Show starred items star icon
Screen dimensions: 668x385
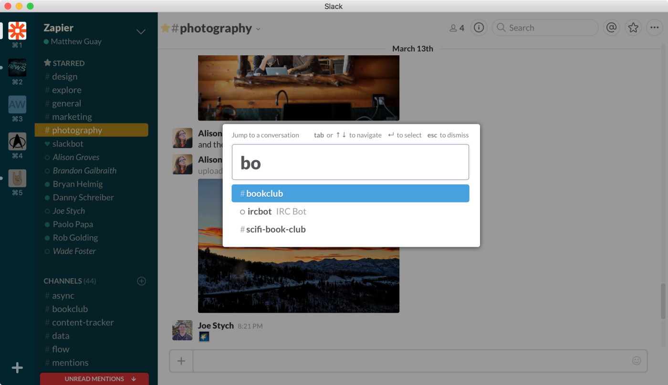[x=633, y=28]
